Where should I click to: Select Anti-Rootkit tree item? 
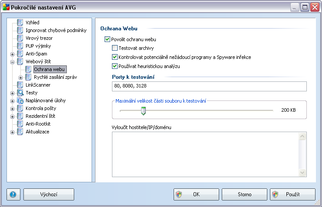click(38, 124)
